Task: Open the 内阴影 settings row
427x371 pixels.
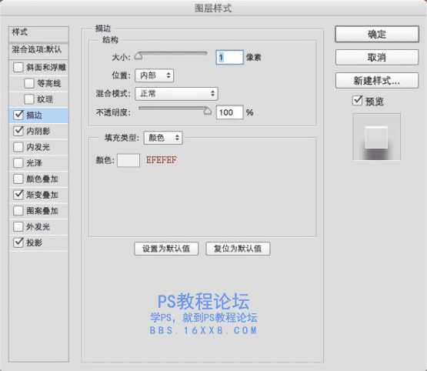Action: pos(38,131)
